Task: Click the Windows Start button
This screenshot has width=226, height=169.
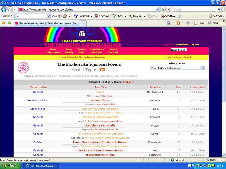Action: (x=10, y=166)
